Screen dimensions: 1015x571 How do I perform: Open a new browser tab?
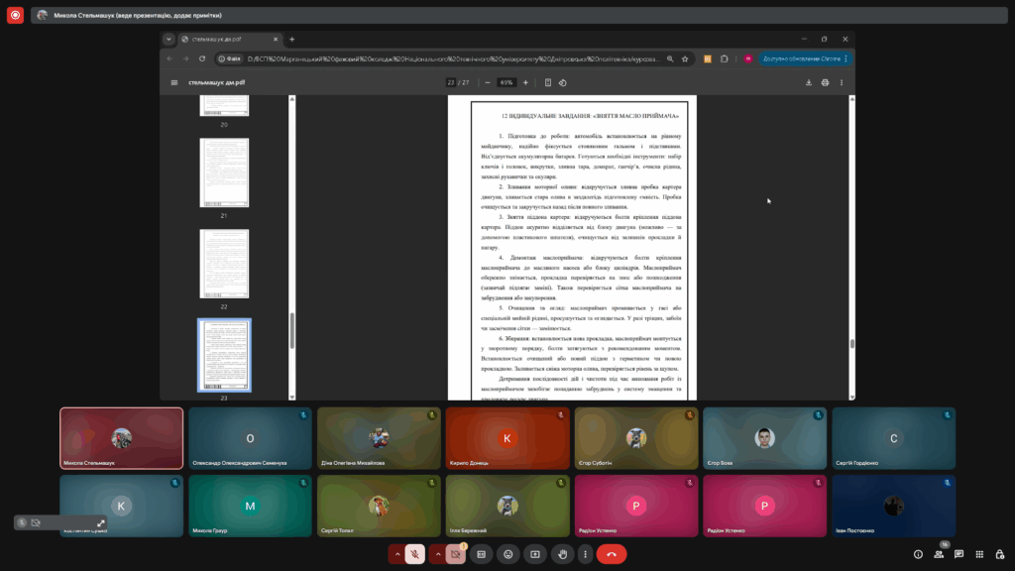pos(292,39)
